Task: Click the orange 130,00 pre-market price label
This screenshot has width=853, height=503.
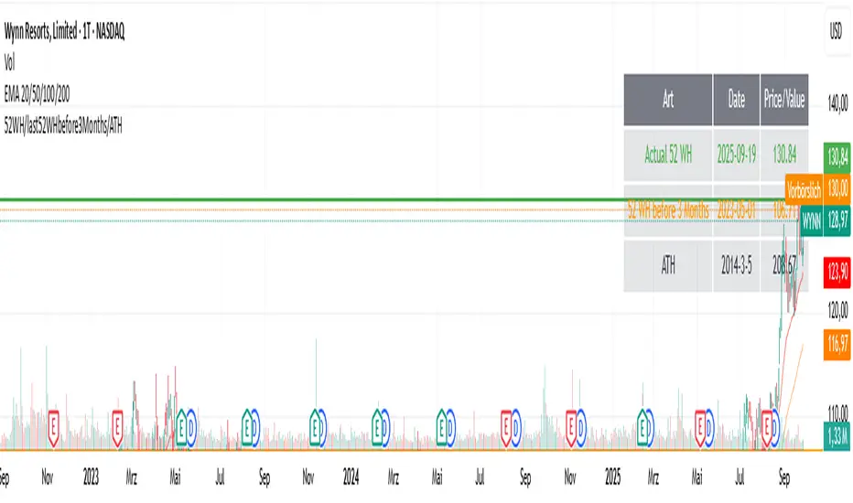Action: [x=837, y=188]
